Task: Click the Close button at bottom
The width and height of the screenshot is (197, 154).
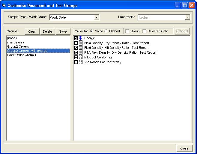Action: pyautogui.click(x=184, y=148)
